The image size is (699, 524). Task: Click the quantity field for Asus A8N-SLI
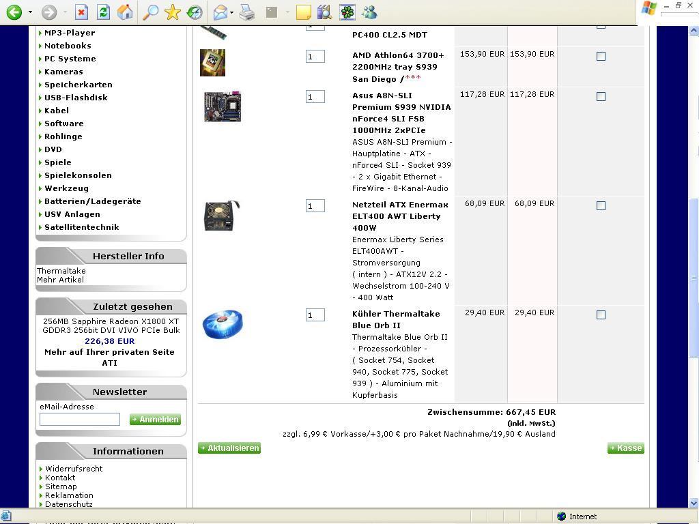[x=315, y=97]
